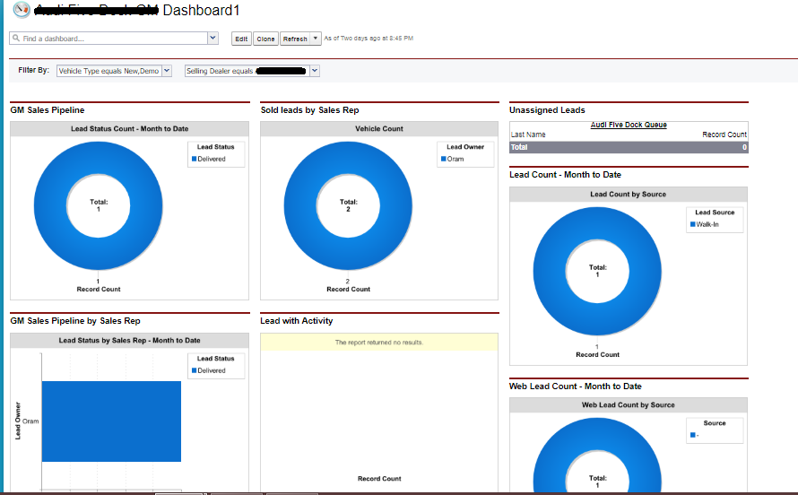This screenshot has width=798, height=495.
Task: Click the dashboard gauge icon beside the title
Action: pyautogui.click(x=22, y=10)
